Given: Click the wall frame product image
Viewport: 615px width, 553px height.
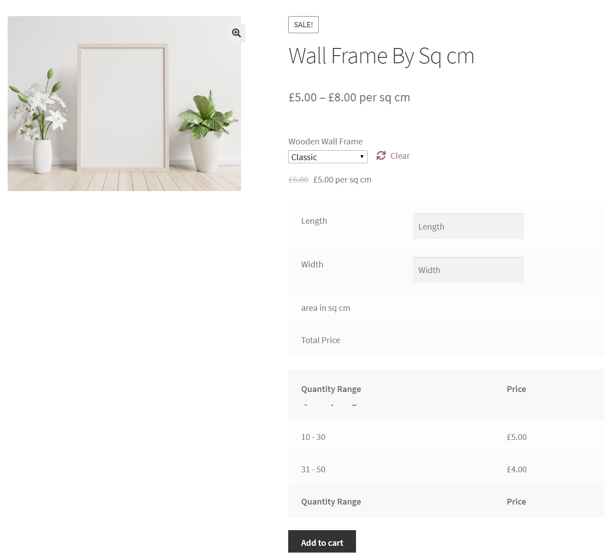Looking at the screenshot, I should coord(124,104).
